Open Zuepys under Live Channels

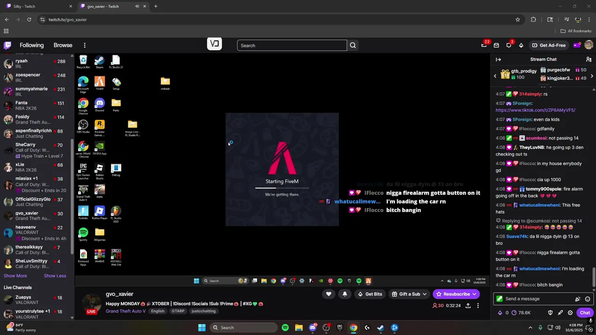[x=37, y=300]
